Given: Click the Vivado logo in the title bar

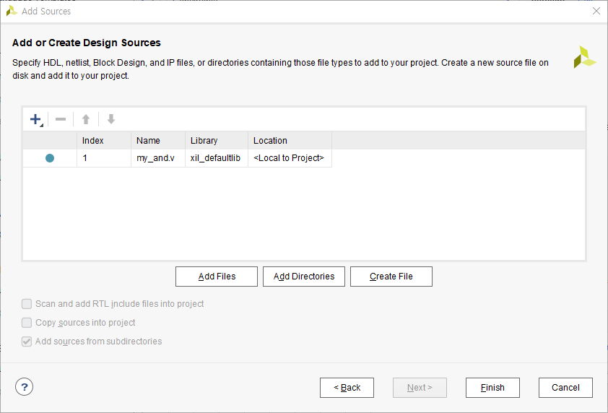Looking at the screenshot, I should [12, 11].
